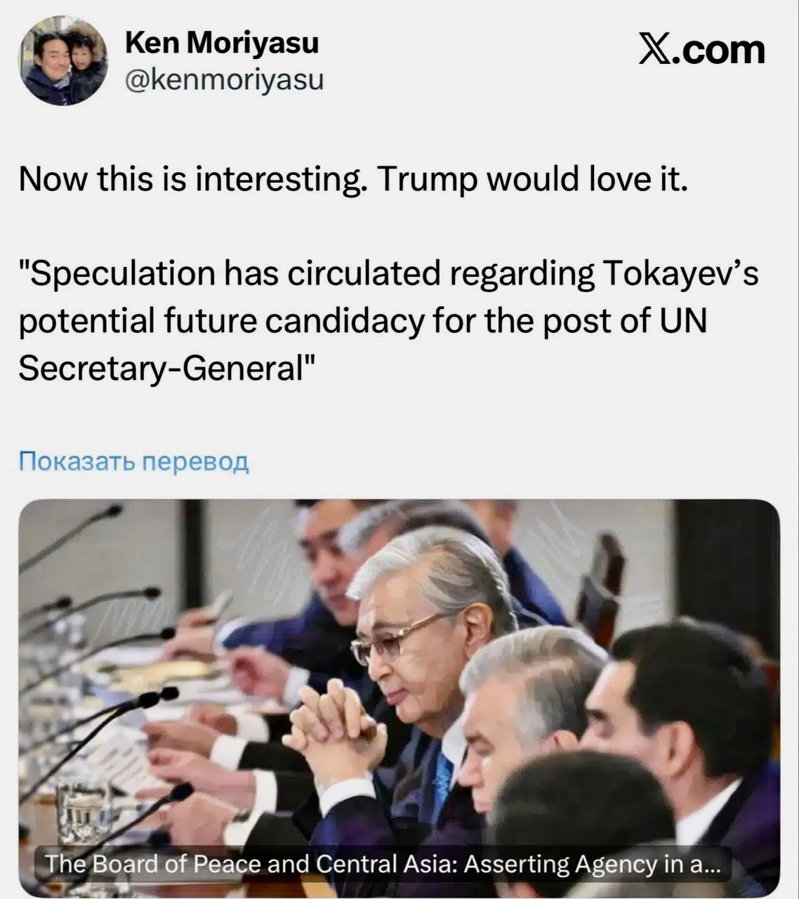The height and width of the screenshot is (899, 799).
Task: Click the X logo glyph at top right
Action: [654, 51]
